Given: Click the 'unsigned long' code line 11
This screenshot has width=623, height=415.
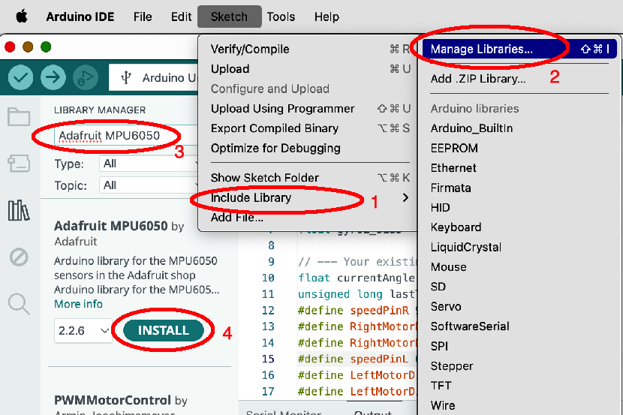Looking at the screenshot, I should pos(357,294).
